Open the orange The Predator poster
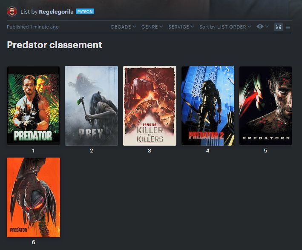The height and width of the screenshot is (250, 302). [34, 198]
